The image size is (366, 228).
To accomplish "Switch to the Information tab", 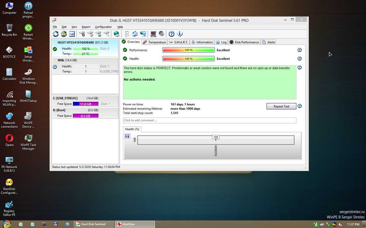I will pos(202,42).
